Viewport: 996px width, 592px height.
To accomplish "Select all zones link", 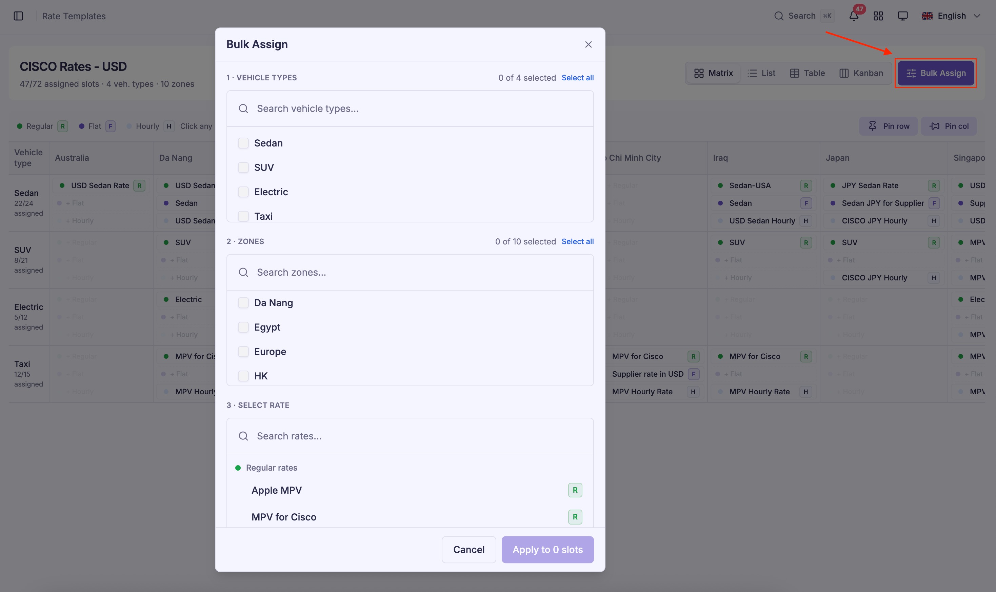I will pos(577,241).
